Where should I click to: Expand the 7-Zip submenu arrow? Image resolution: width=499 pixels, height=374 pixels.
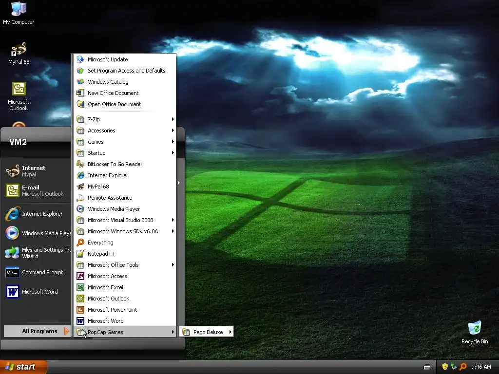point(173,119)
